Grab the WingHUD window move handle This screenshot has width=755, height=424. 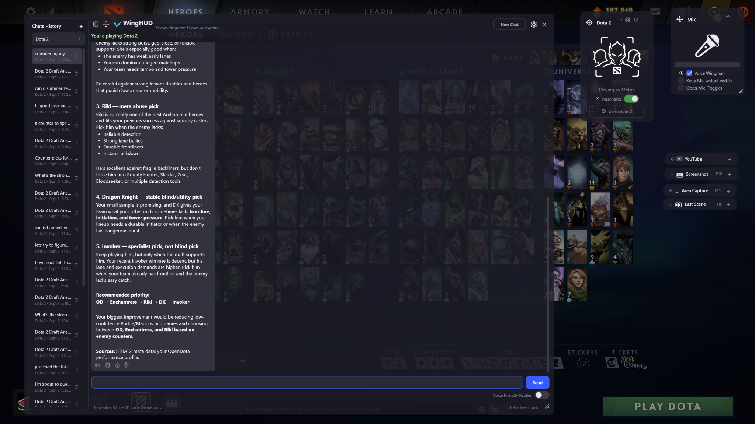pos(106,24)
